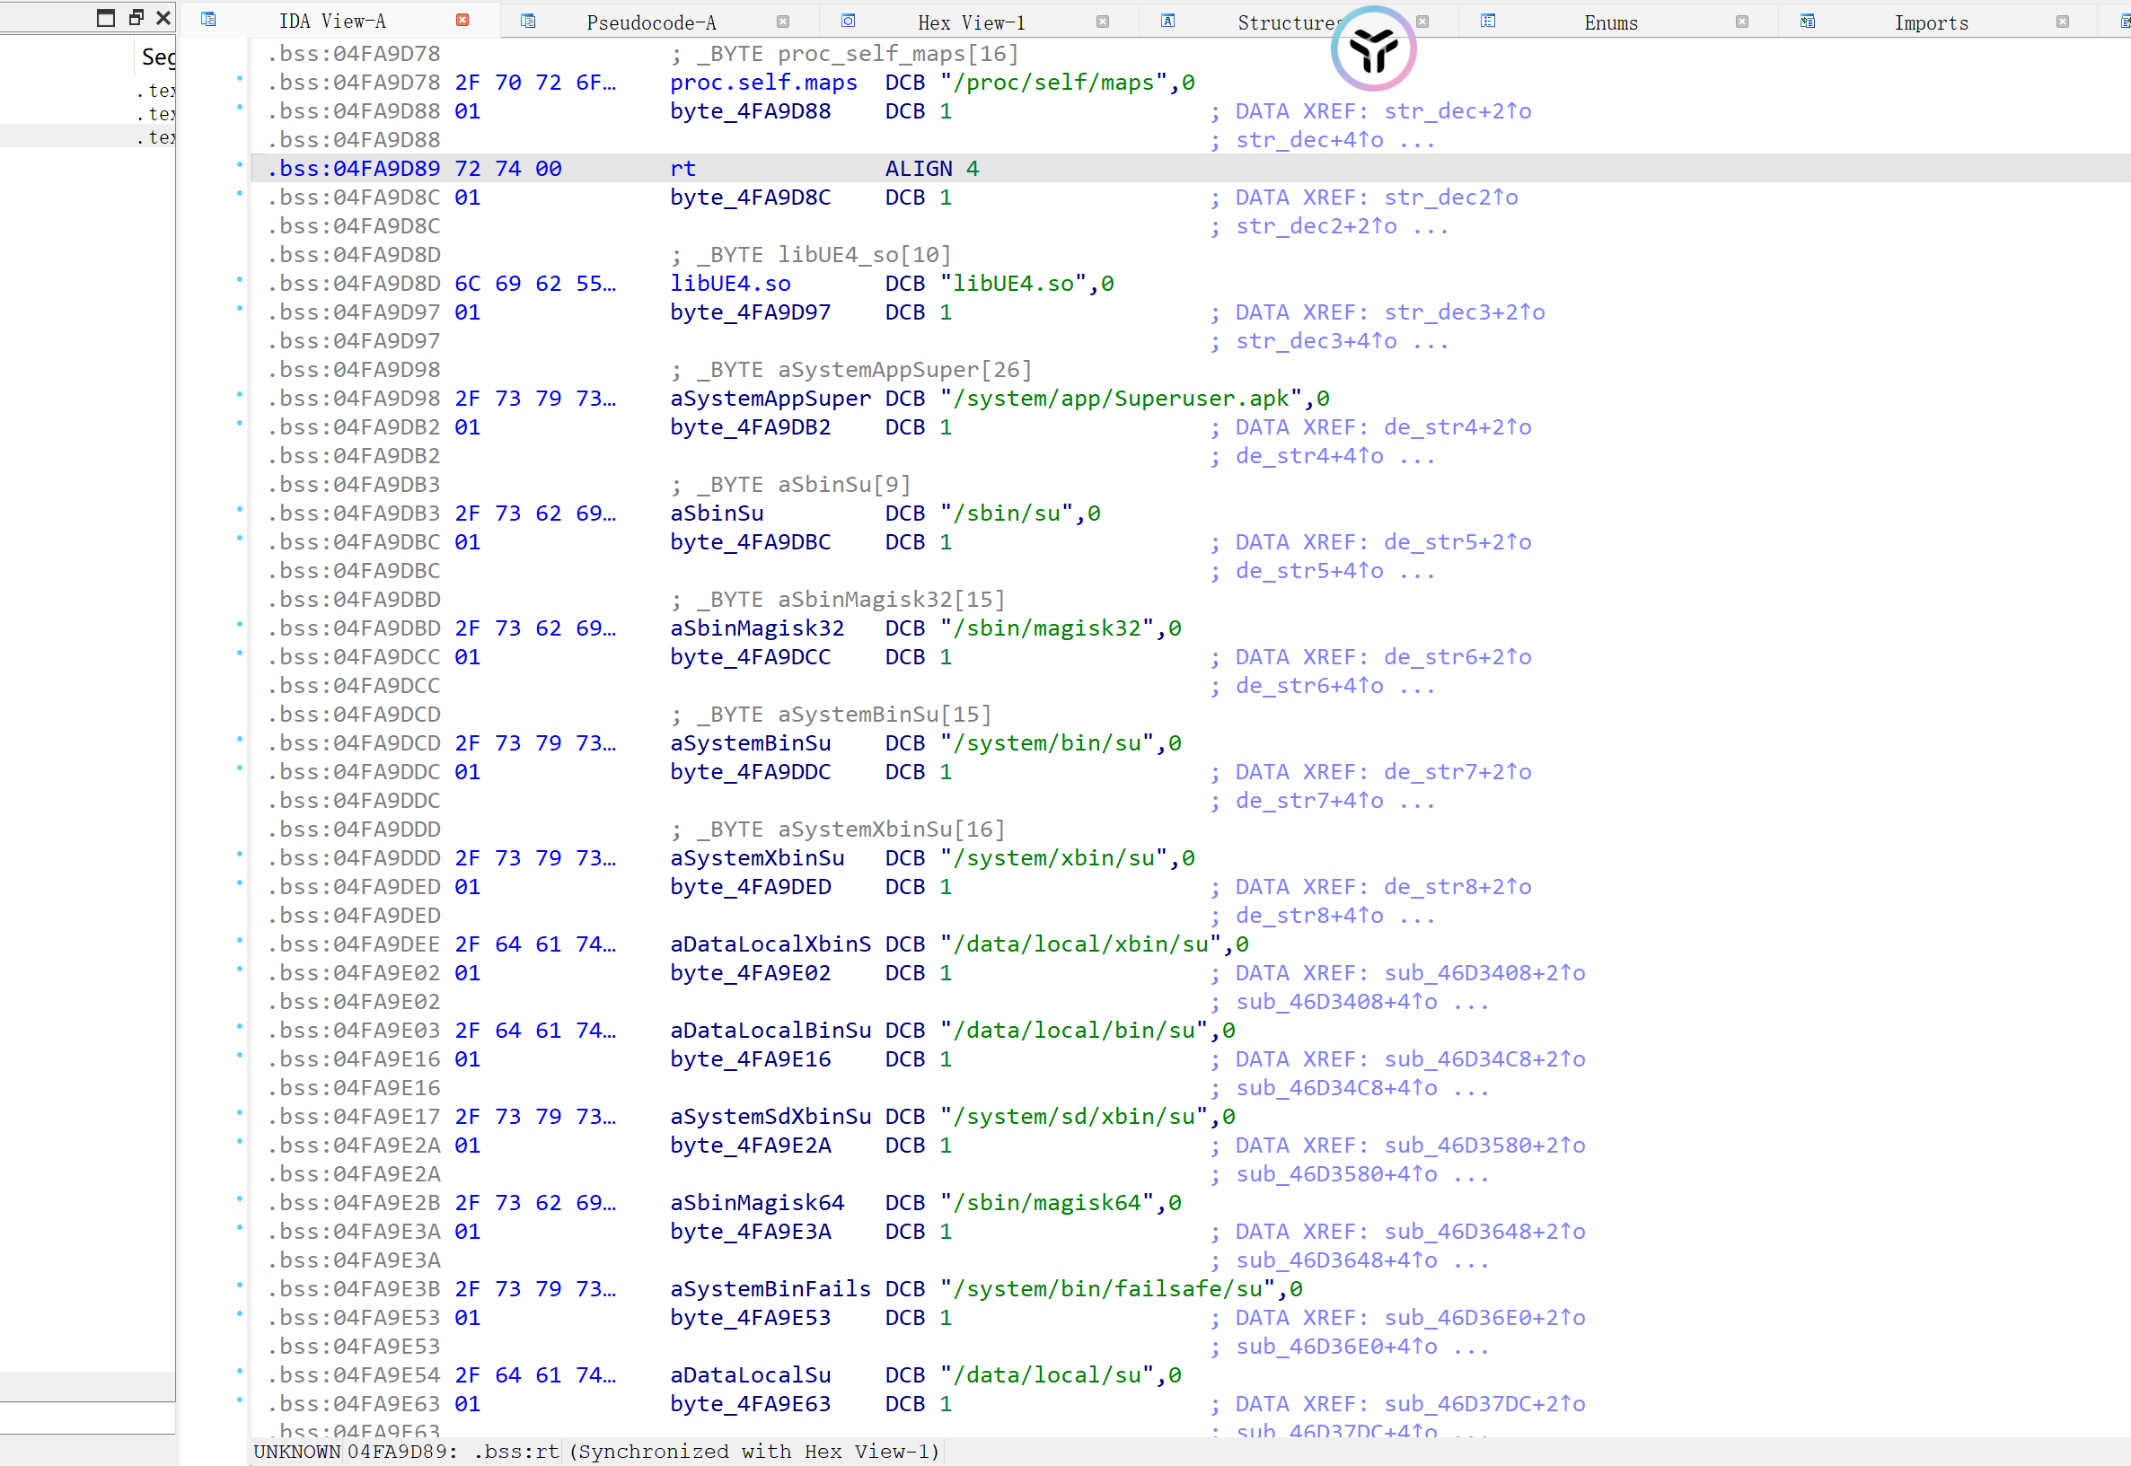Switch to the Pseudocode-A tab
2131x1466 pixels.
click(650, 22)
